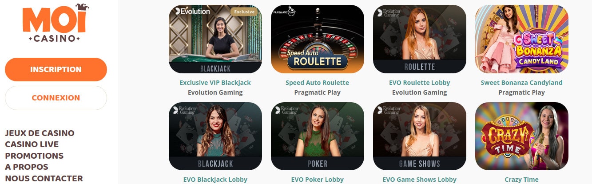This screenshot has width=592, height=184.
Task: Select the PROMOTIONS menu item
Action: click(x=34, y=156)
